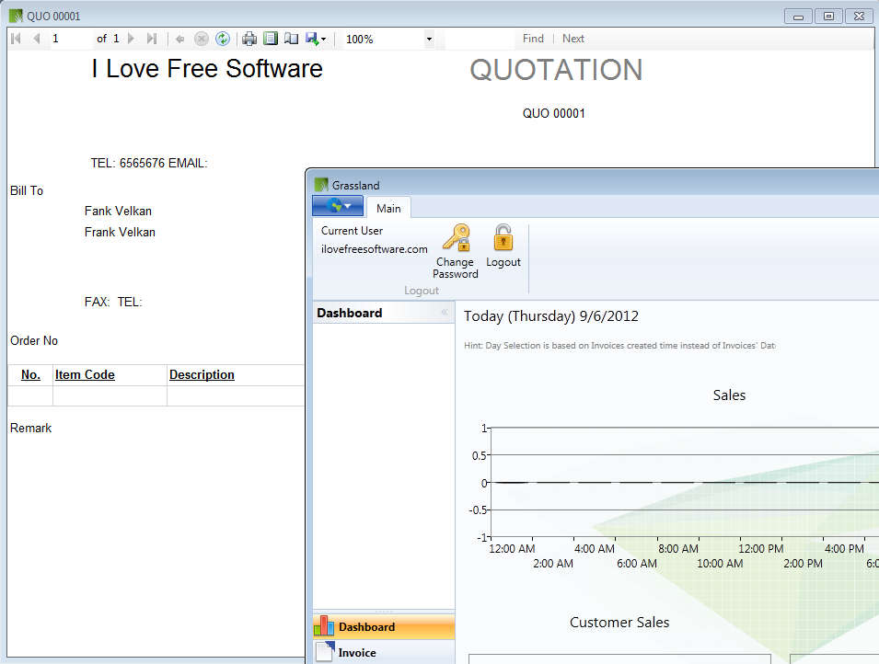Click the Description column header

[202, 375]
